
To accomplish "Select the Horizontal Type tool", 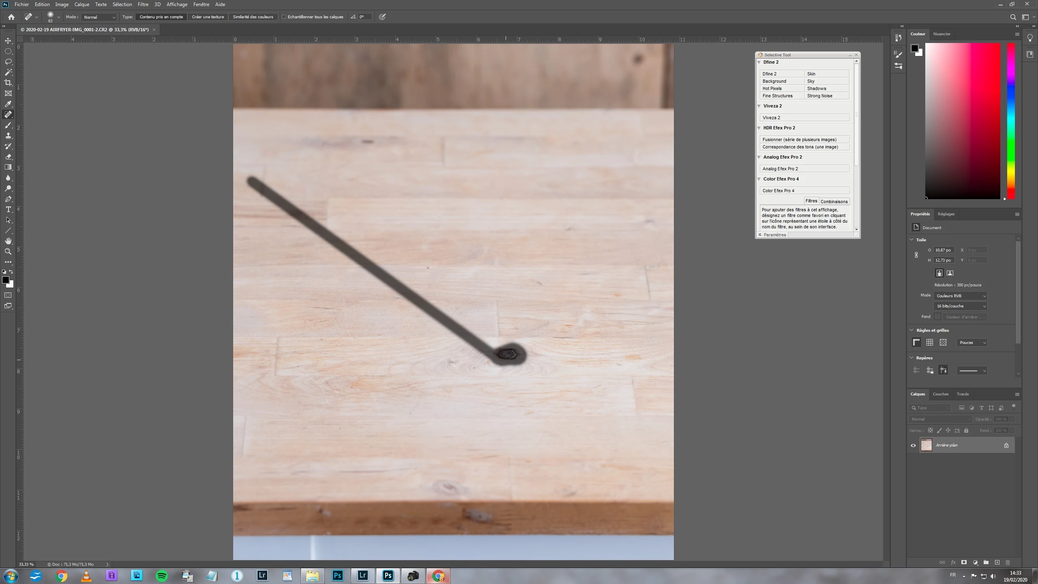I will (8, 210).
